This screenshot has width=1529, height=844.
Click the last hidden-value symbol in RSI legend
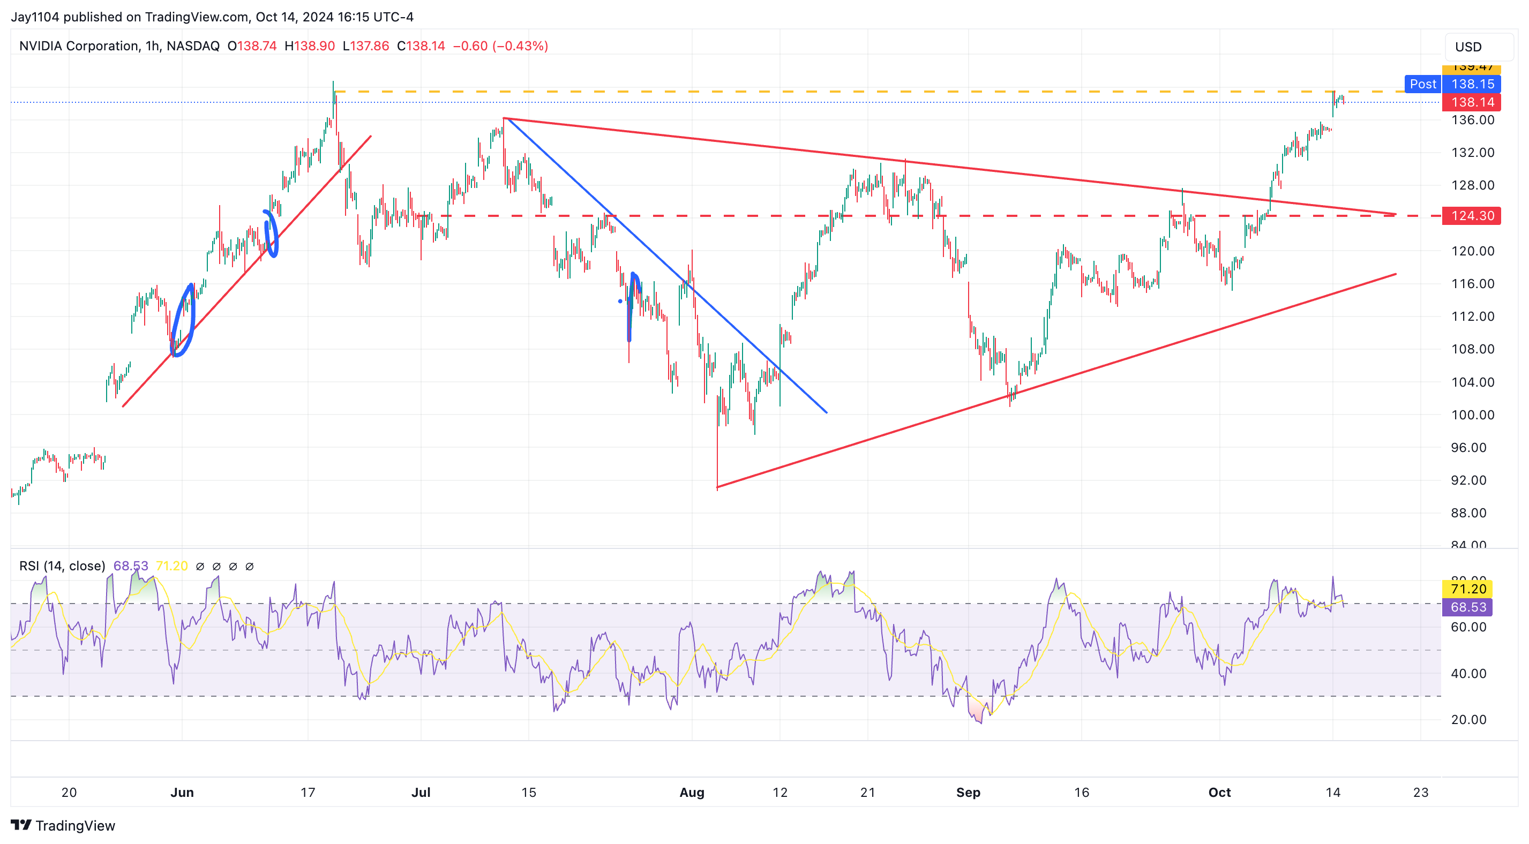tap(249, 566)
